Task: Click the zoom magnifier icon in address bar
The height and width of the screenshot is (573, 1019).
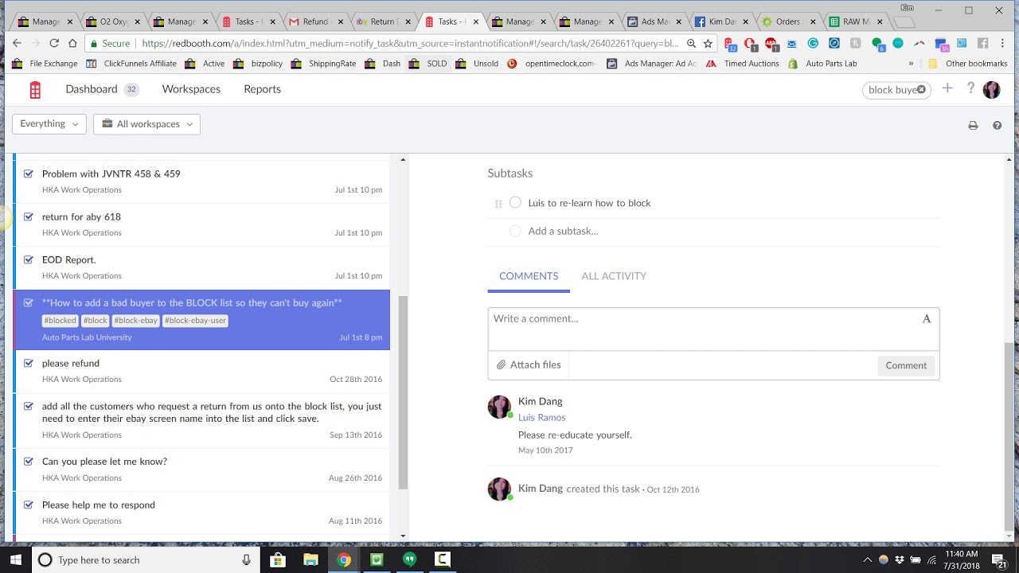Action: coord(691,44)
